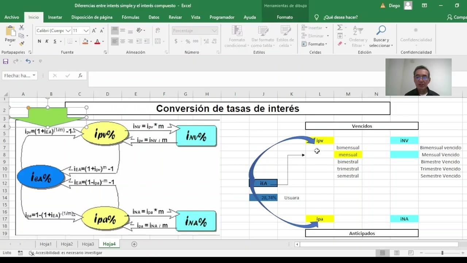Click the increase indent icon
This screenshot has width=467, height=263.
pos(147,41)
